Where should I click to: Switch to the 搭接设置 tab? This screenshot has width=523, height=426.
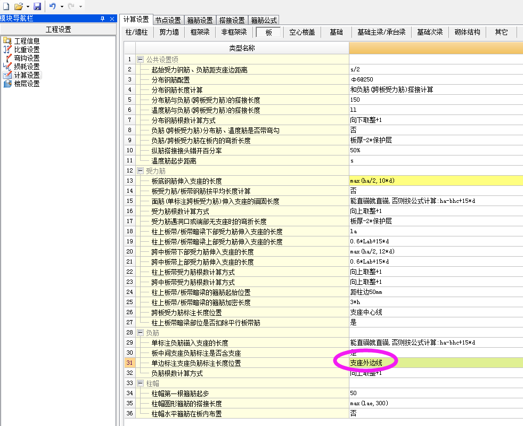(x=232, y=20)
